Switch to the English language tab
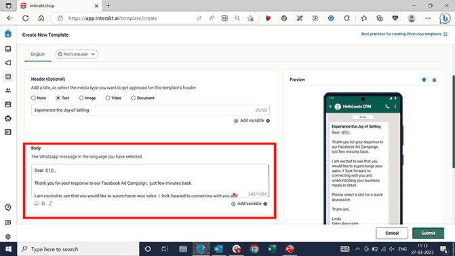Screen dimensions: 455x256 point(38,54)
